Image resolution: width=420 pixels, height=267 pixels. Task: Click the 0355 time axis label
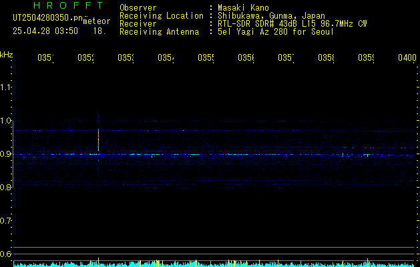tap(206, 58)
